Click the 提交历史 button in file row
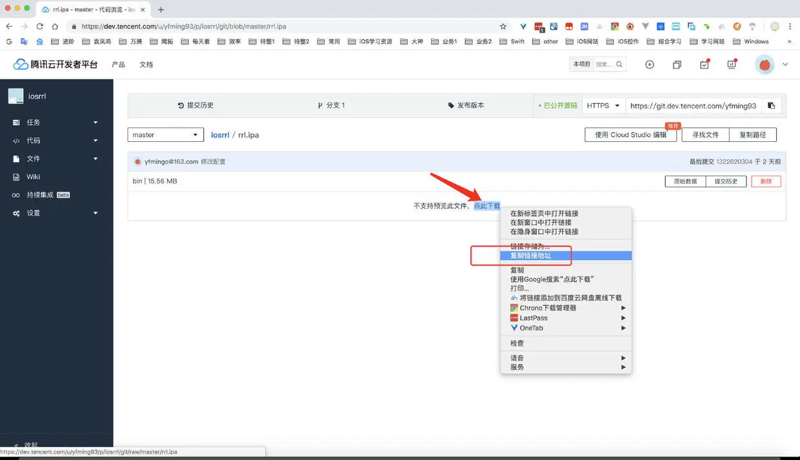Screen dimensions: 800x460 coord(726,181)
